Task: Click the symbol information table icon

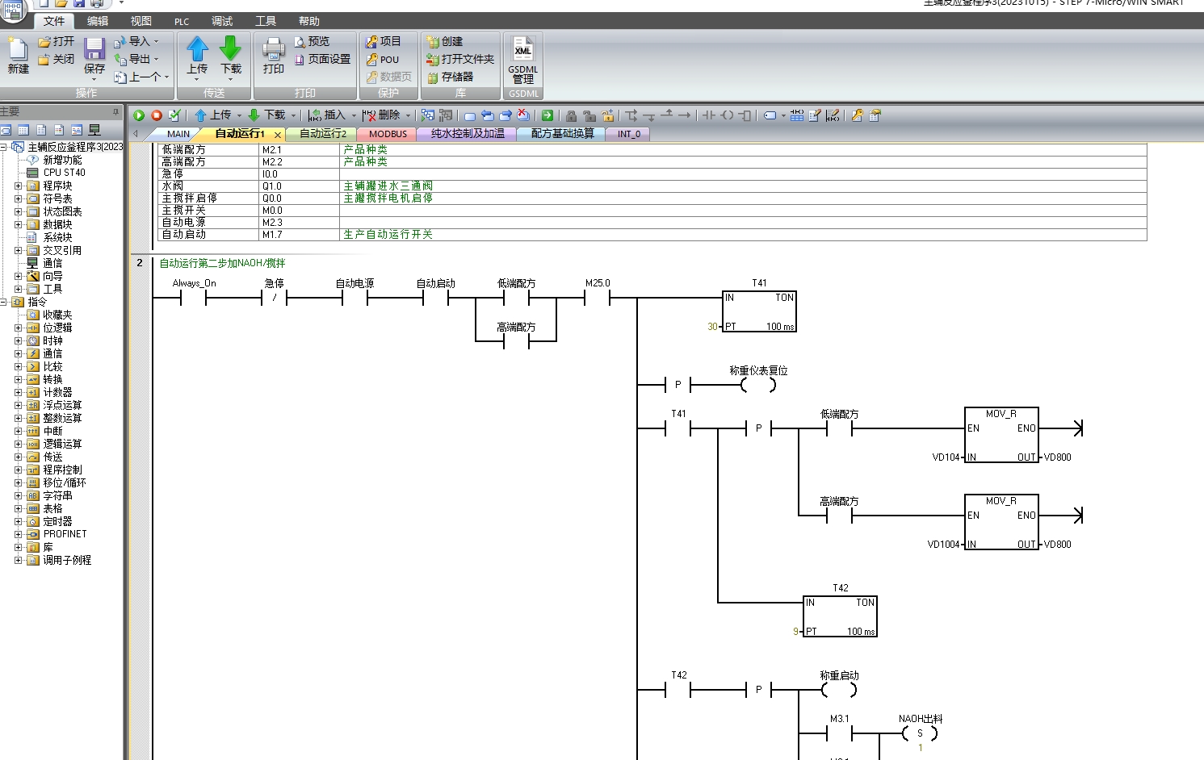Action: [797, 115]
